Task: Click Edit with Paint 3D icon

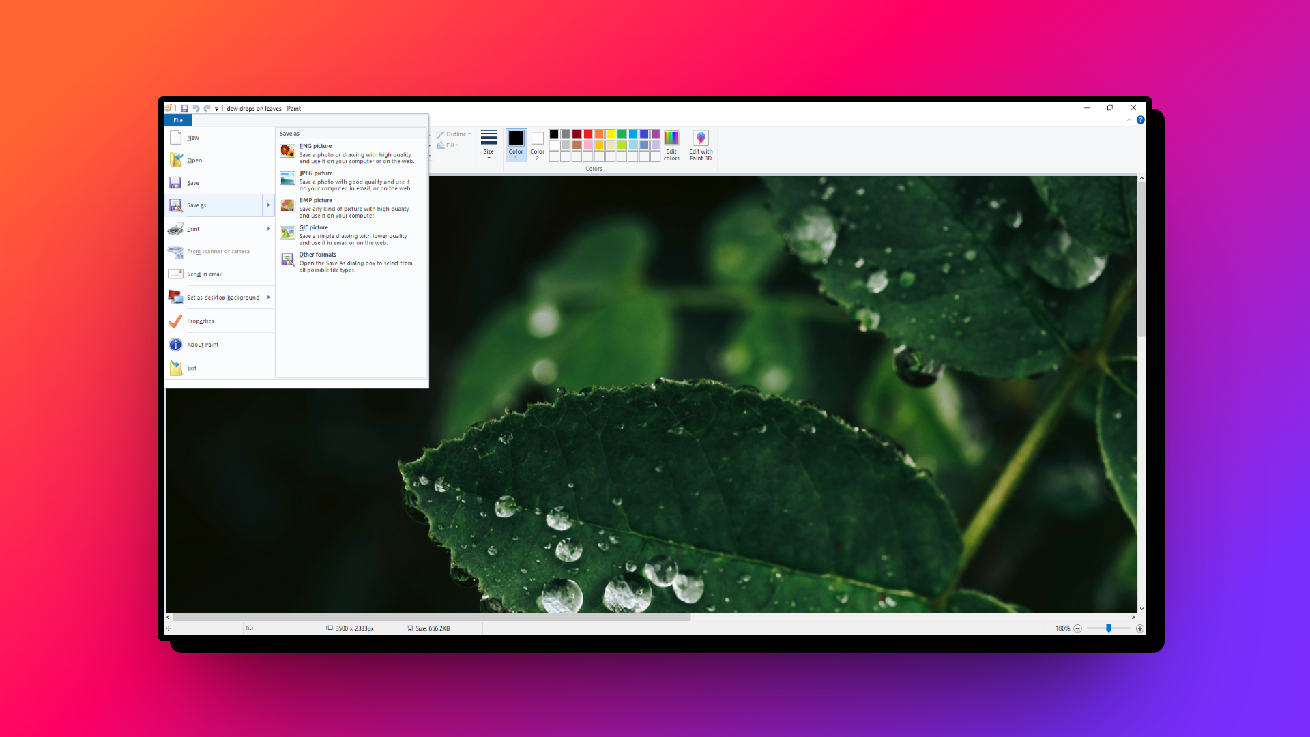Action: click(701, 139)
